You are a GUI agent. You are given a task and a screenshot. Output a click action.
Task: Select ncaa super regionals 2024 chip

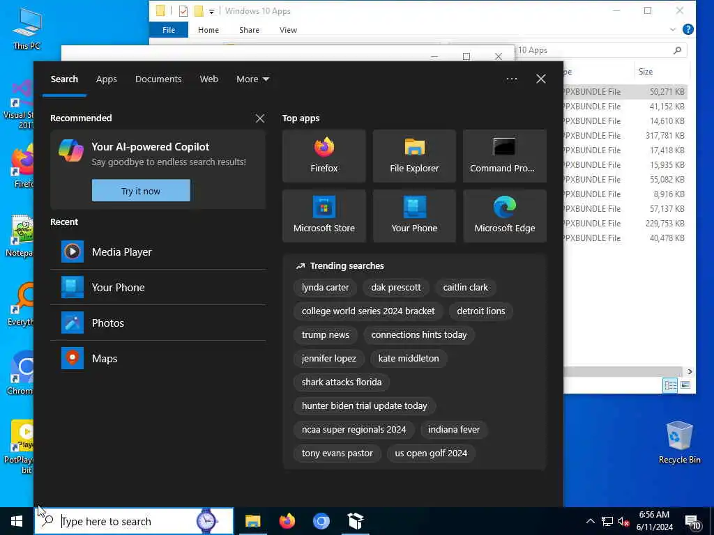click(354, 429)
